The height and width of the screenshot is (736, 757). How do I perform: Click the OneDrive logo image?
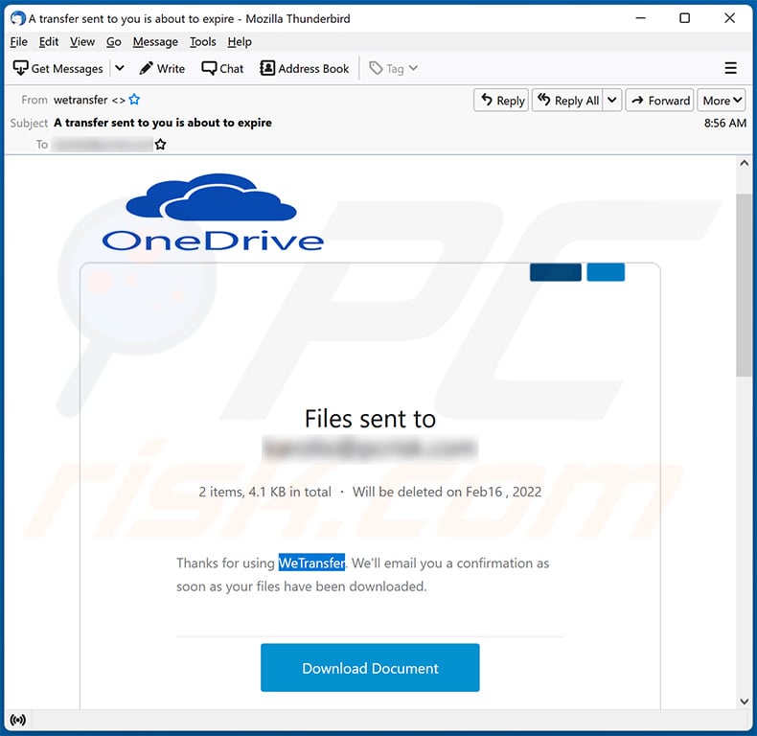pos(213,213)
